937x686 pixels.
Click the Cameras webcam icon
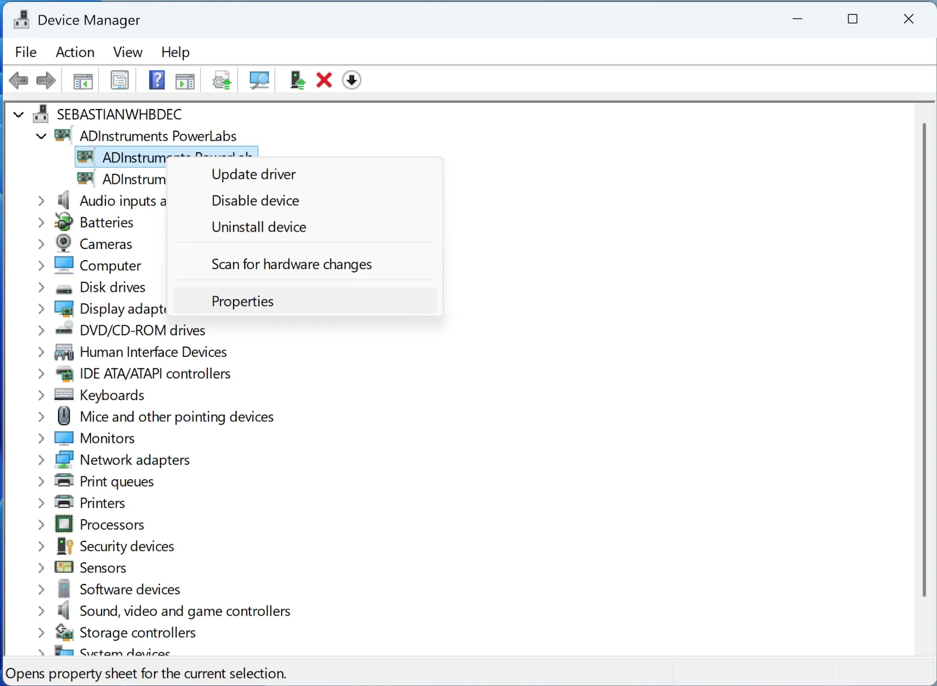[64, 244]
